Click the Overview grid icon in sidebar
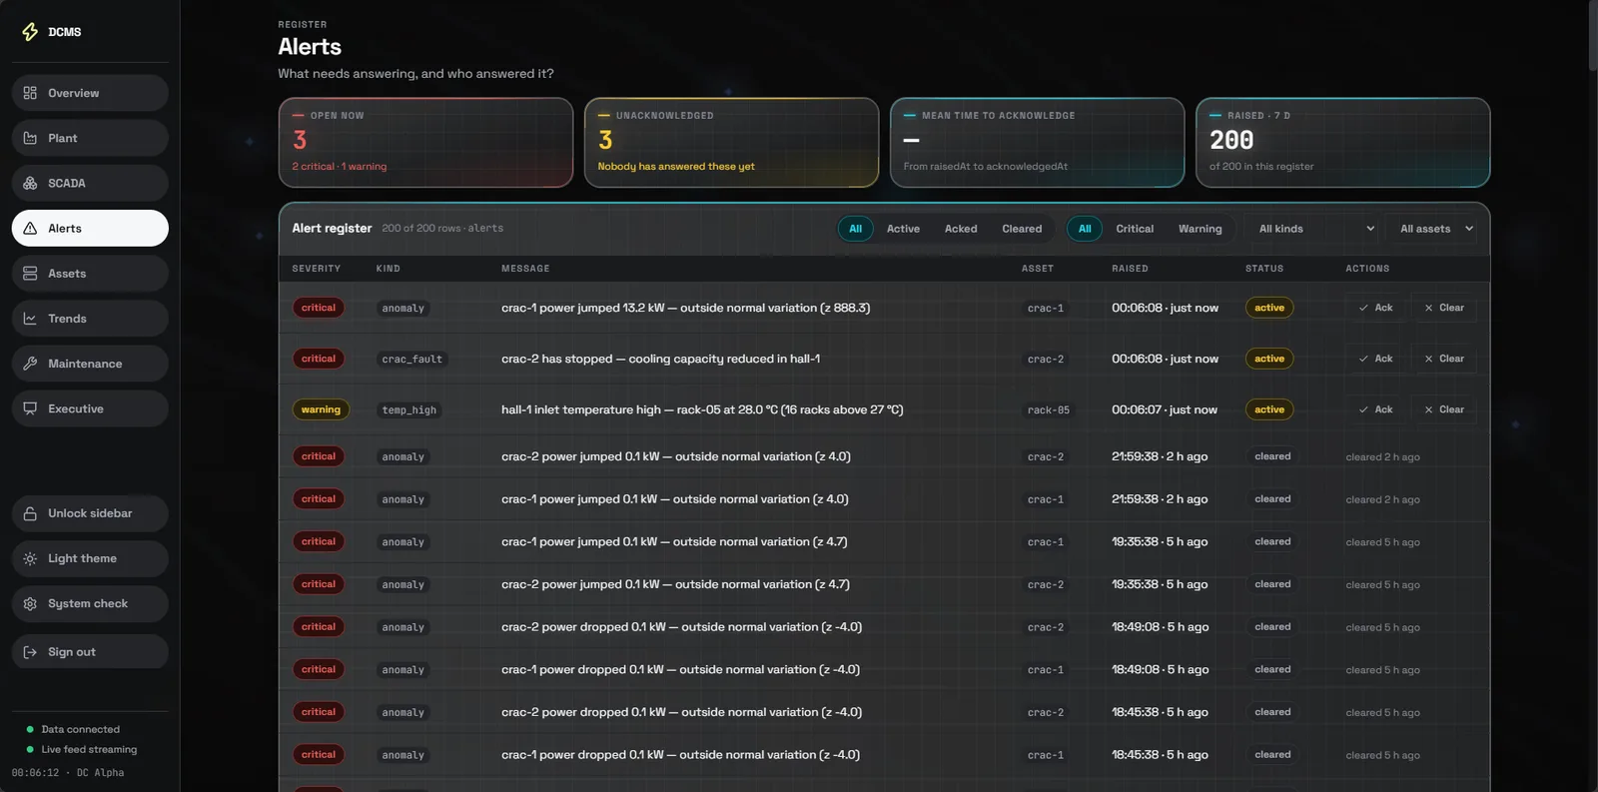Image resolution: width=1598 pixels, height=792 pixels. coord(30,93)
